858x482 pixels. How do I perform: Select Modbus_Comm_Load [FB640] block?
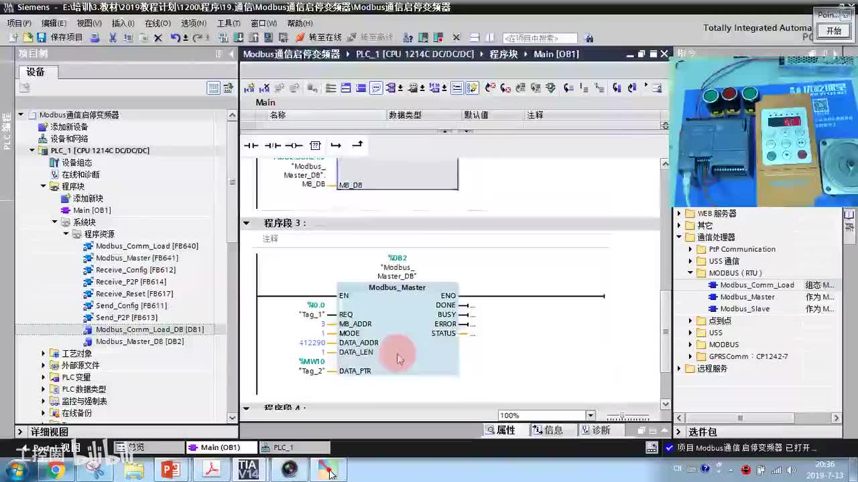[x=147, y=246]
